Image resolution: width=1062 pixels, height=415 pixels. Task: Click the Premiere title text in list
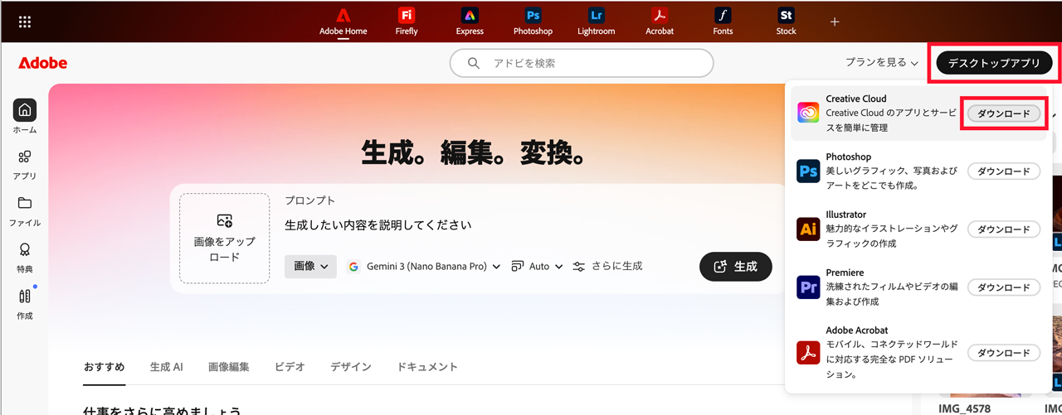[845, 273]
